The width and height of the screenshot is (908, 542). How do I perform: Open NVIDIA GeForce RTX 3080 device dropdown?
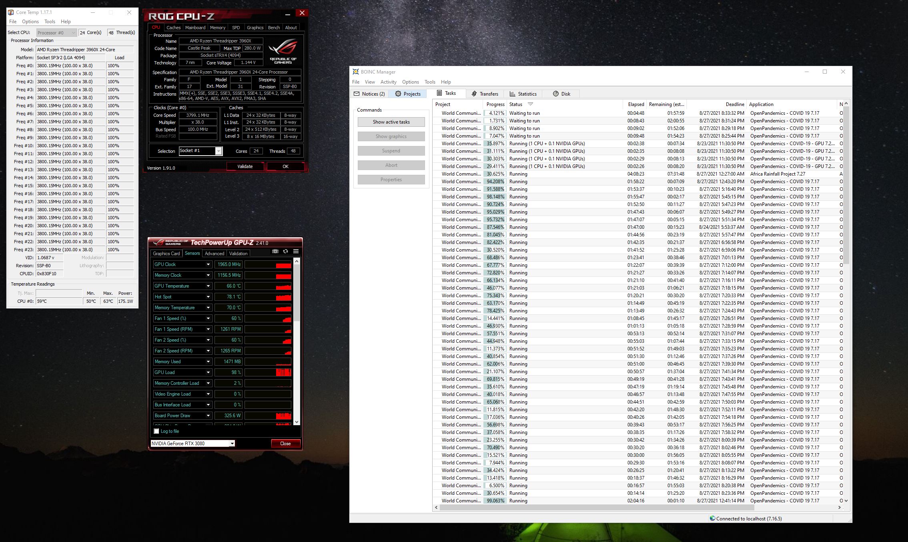point(232,443)
